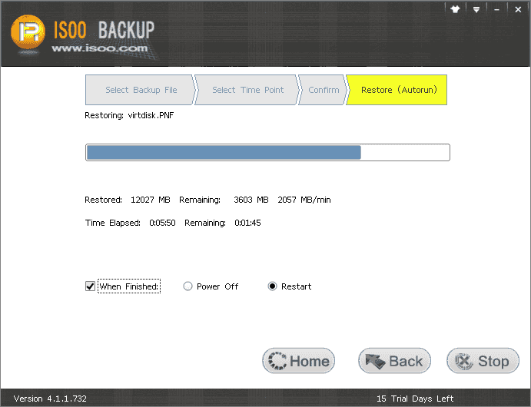Uncheck the When Finished checkbox
The image size is (531, 407).
coord(90,286)
